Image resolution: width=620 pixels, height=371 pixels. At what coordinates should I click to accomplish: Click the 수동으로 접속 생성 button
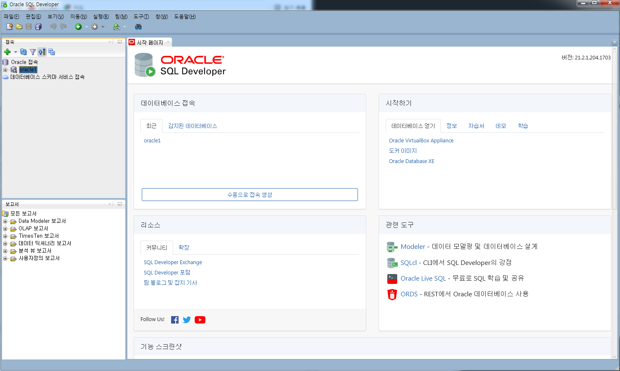pyautogui.click(x=250, y=195)
